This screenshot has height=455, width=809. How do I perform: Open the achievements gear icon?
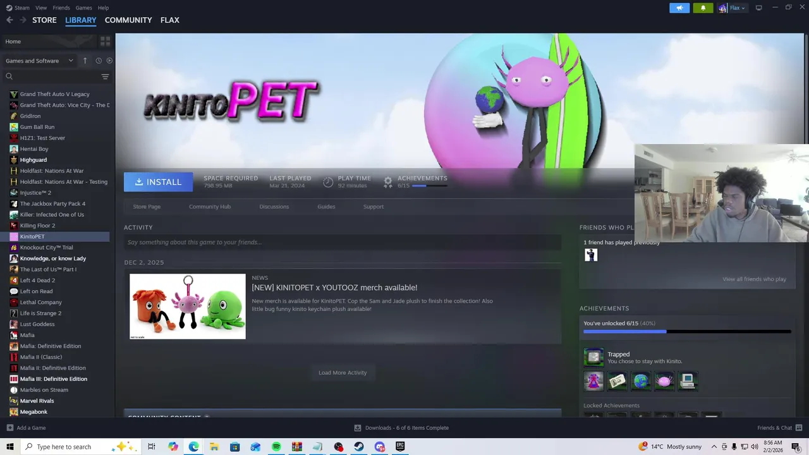[388, 182]
